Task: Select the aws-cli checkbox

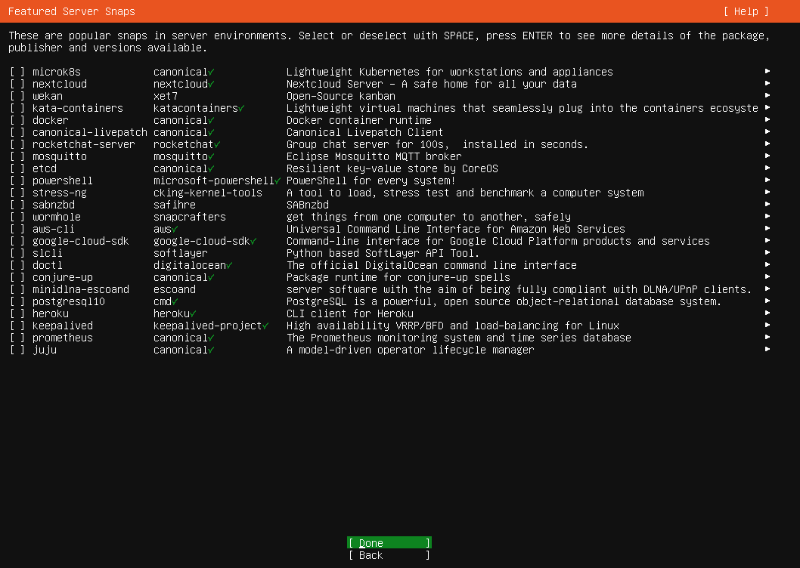Action: pos(17,229)
